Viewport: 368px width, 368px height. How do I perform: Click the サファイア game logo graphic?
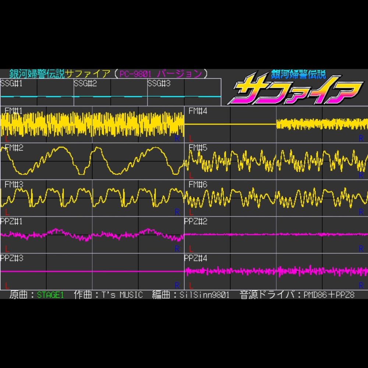coord(295,87)
